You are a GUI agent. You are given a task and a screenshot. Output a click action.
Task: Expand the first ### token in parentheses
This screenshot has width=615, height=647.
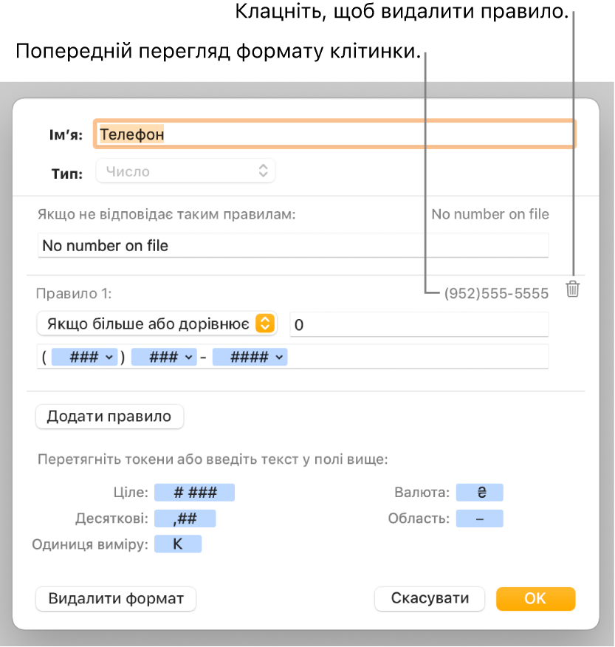pyautogui.click(x=85, y=357)
